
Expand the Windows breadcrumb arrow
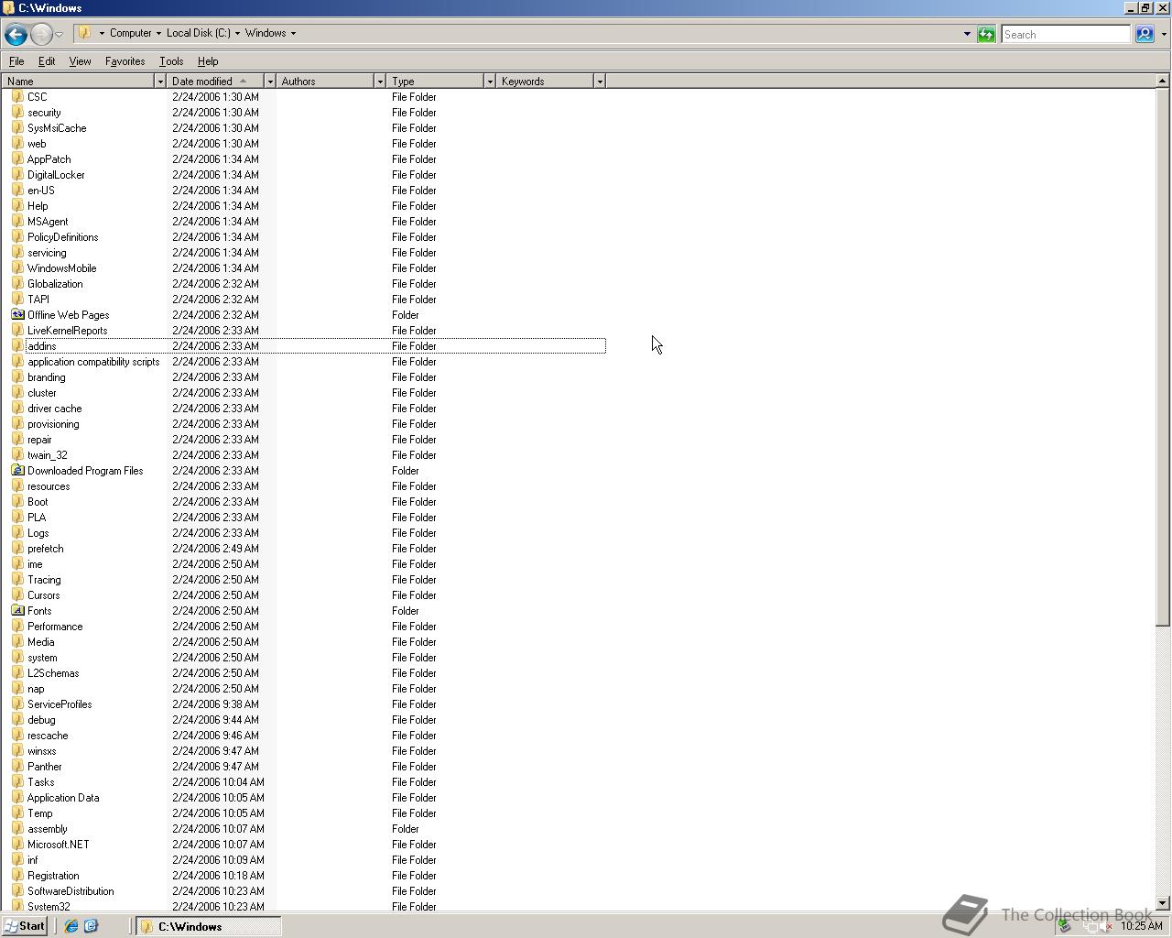[x=293, y=33]
